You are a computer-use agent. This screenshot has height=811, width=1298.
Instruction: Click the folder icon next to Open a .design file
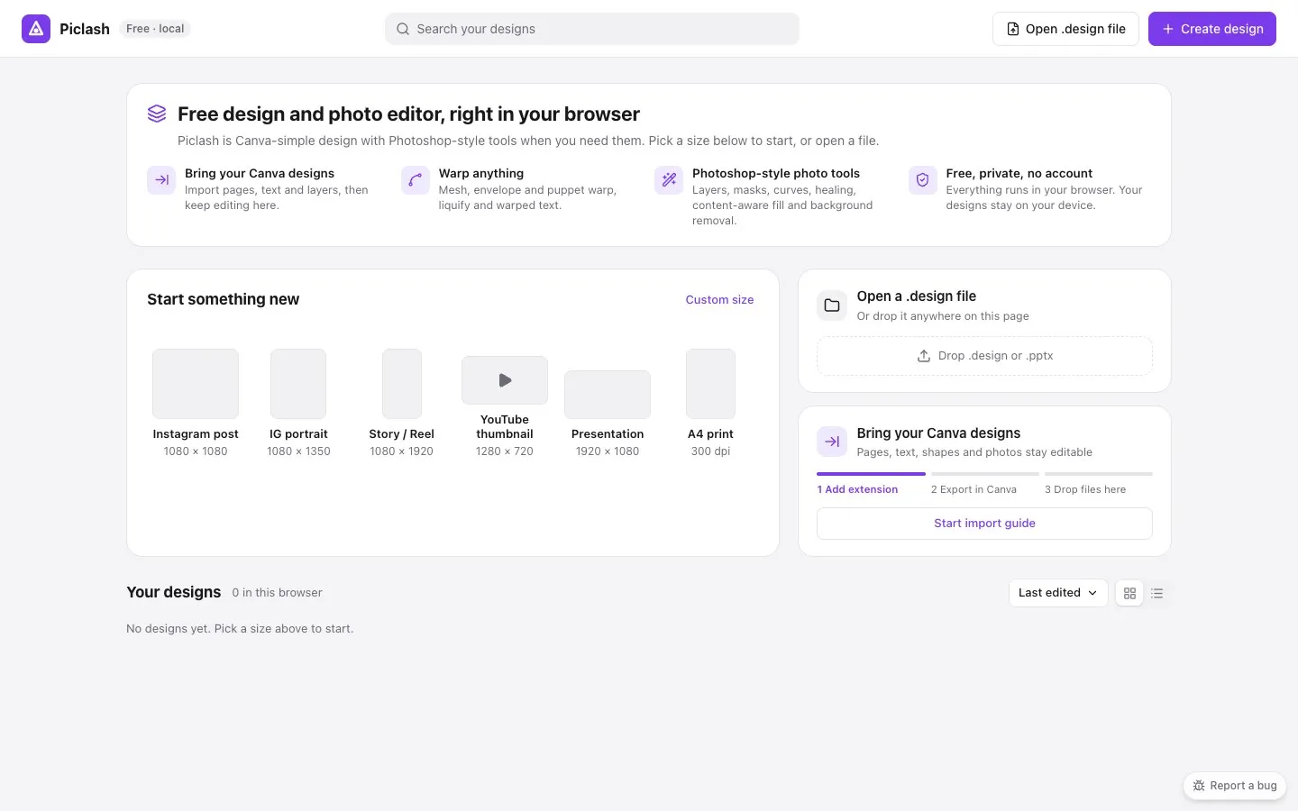point(832,305)
